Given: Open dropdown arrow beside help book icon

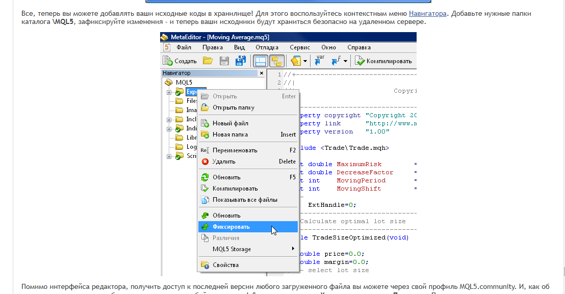Looking at the screenshot, I should tap(305, 61).
